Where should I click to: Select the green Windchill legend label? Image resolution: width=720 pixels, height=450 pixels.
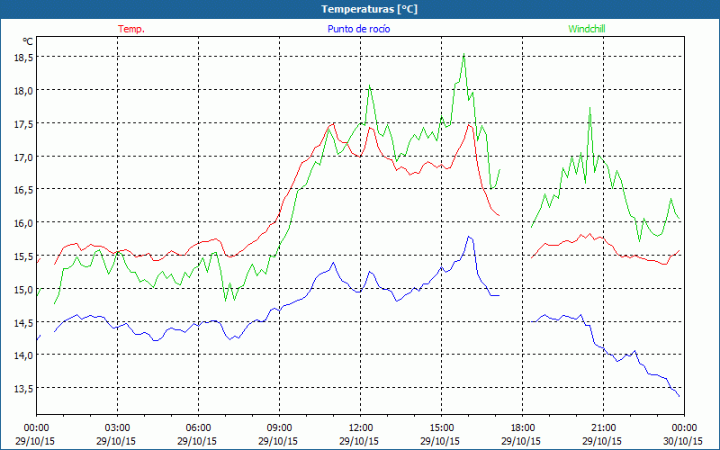pyautogui.click(x=587, y=29)
